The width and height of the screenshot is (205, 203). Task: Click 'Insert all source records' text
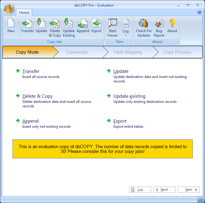(41, 77)
